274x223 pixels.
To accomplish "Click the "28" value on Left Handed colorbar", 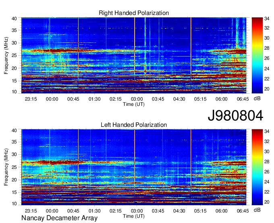I will (x=267, y=162).
